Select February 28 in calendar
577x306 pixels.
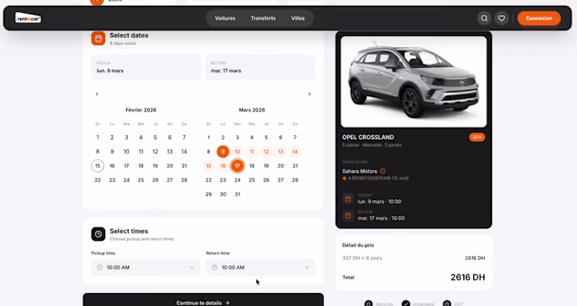click(x=184, y=180)
